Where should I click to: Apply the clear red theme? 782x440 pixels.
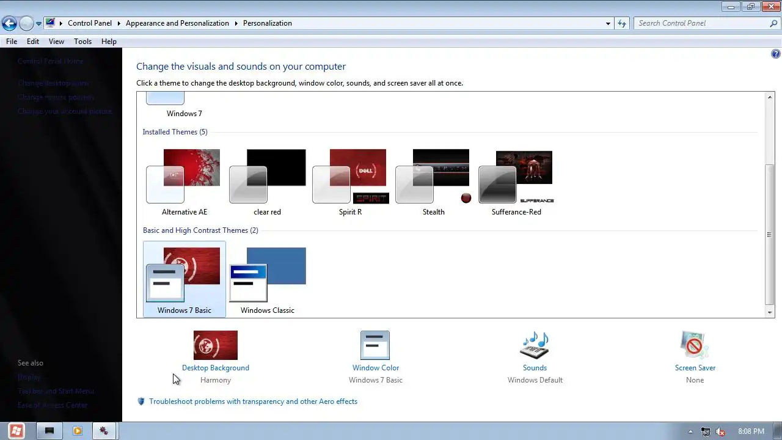point(267,182)
